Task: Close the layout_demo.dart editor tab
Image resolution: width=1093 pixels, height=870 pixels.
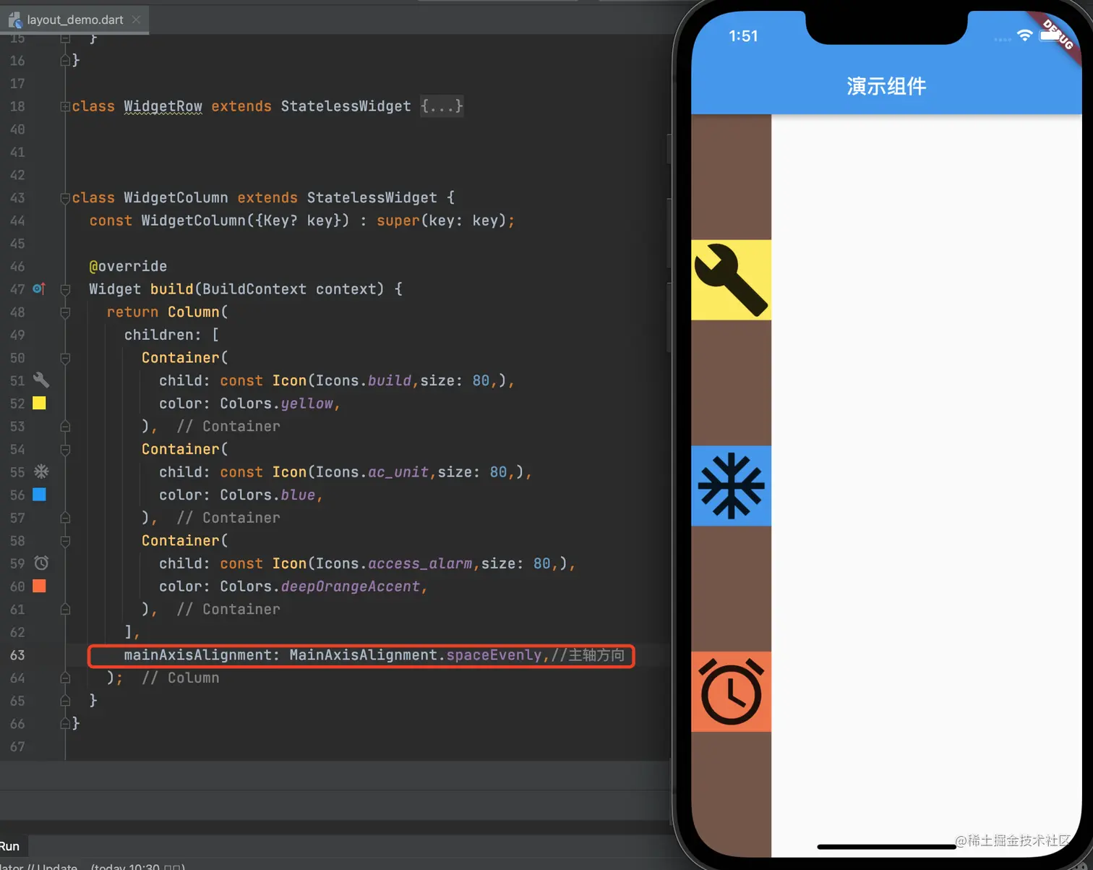Action: pyautogui.click(x=136, y=20)
